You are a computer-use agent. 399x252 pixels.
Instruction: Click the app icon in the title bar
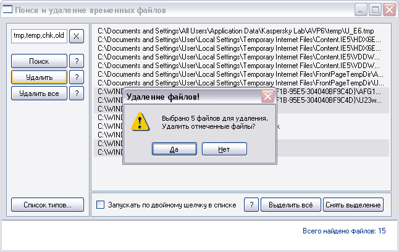click(x=7, y=10)
